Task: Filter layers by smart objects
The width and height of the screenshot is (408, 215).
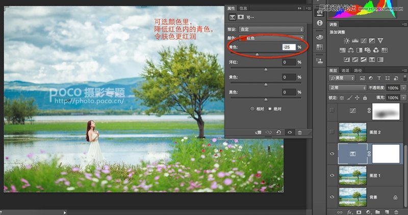Action: click(x=396, y=78)
